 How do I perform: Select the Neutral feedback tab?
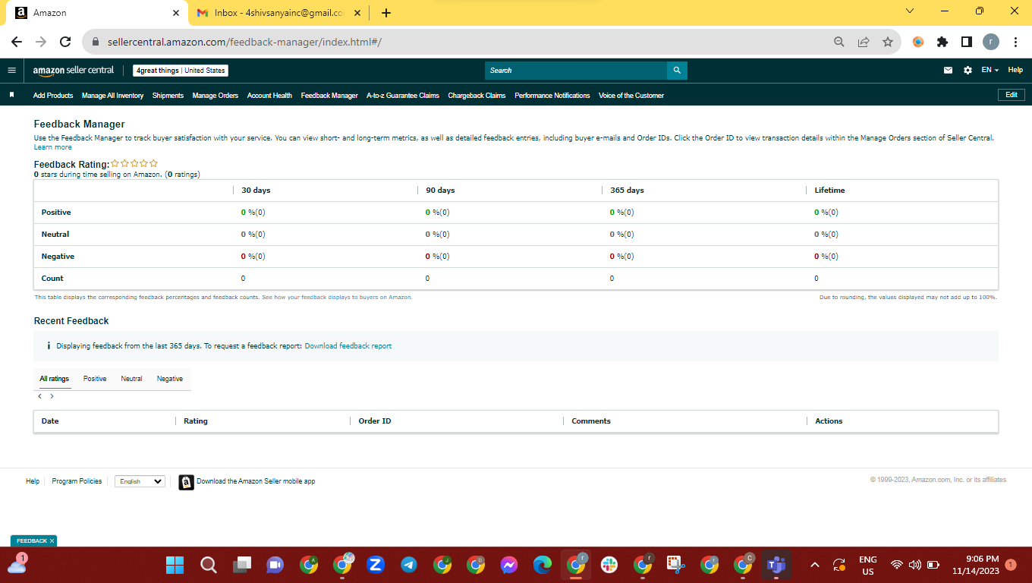point(131,379)
